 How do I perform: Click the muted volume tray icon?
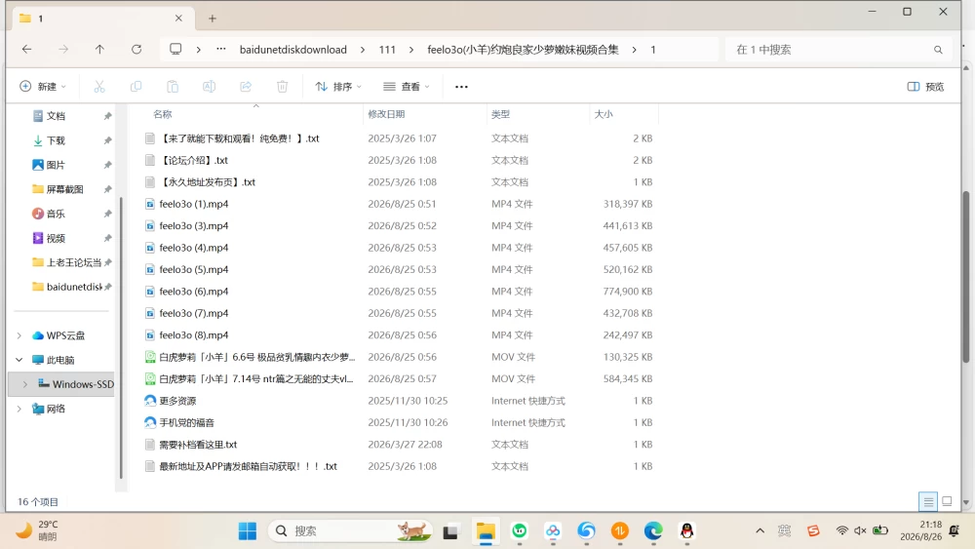(860, 530)
